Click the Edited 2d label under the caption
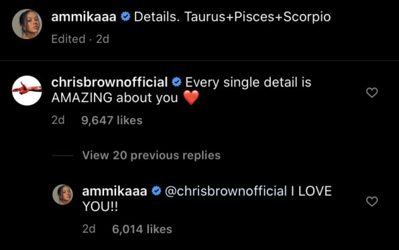Viewport: 399px width, 250px height. (x=80, y=39)
